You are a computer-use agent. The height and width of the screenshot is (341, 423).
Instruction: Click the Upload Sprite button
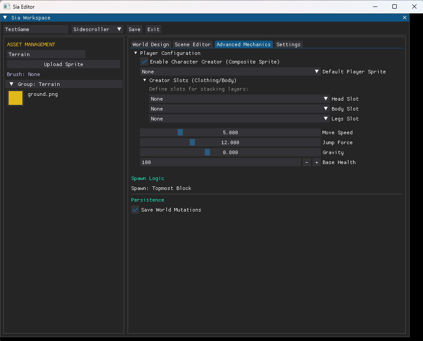click(x=63, y=64)
